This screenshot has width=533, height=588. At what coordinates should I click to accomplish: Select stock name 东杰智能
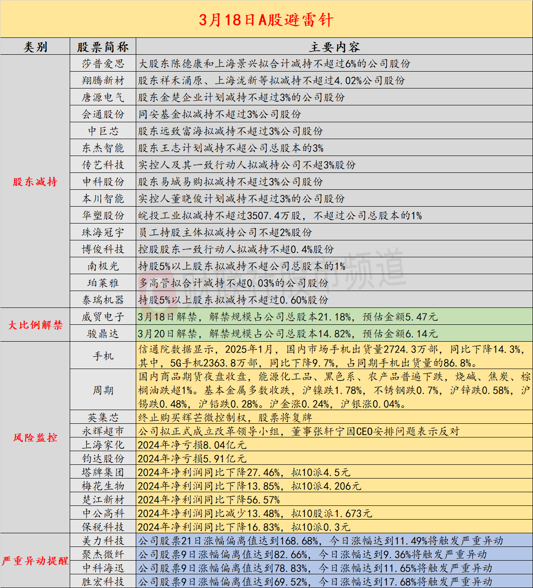click(103, 148)
